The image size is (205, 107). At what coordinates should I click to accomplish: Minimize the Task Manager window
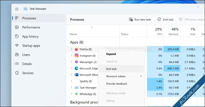click(198, 7)
